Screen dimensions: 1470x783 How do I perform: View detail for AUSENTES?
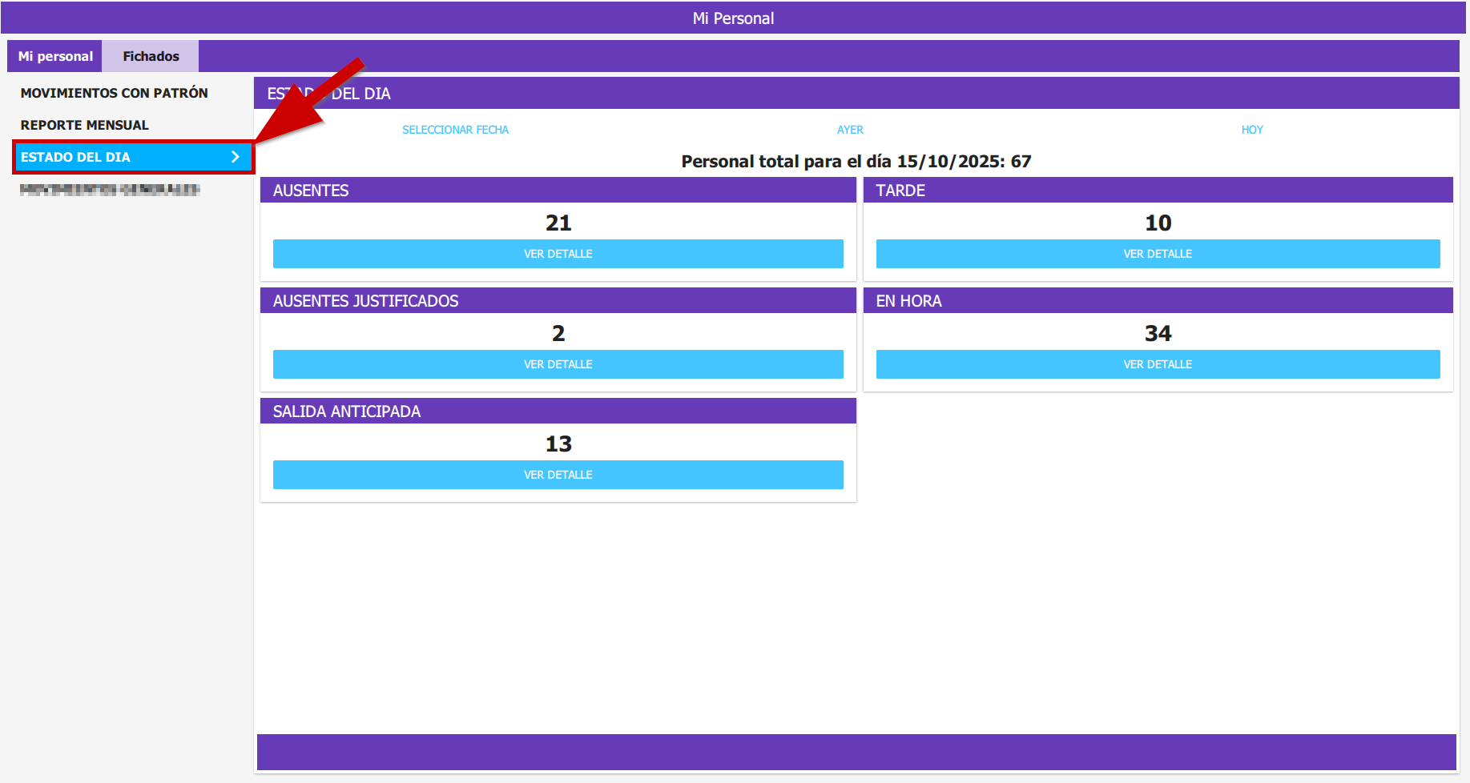click(558, 254)
